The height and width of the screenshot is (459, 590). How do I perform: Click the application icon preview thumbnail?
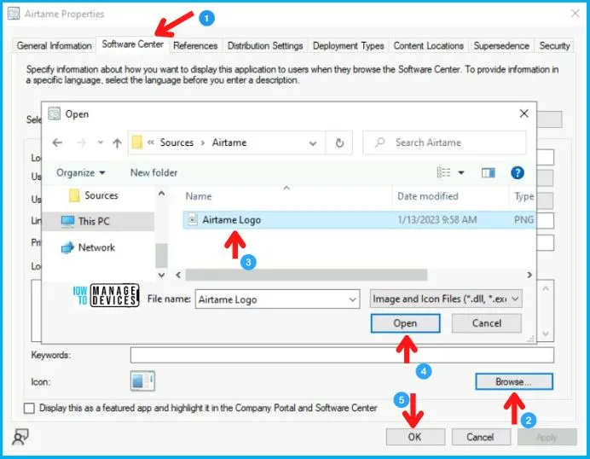click(x=142, y=381)
